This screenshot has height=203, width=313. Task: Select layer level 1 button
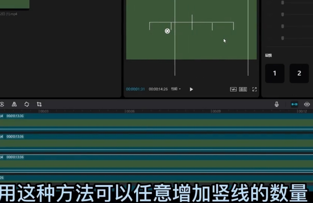click(275, 73)
